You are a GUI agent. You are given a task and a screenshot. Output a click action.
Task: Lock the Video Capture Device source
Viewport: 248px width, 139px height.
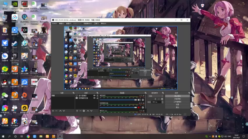(x=97, y=98)
